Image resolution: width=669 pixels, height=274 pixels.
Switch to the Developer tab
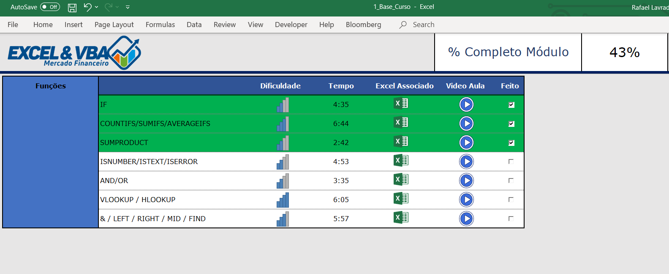291,25
